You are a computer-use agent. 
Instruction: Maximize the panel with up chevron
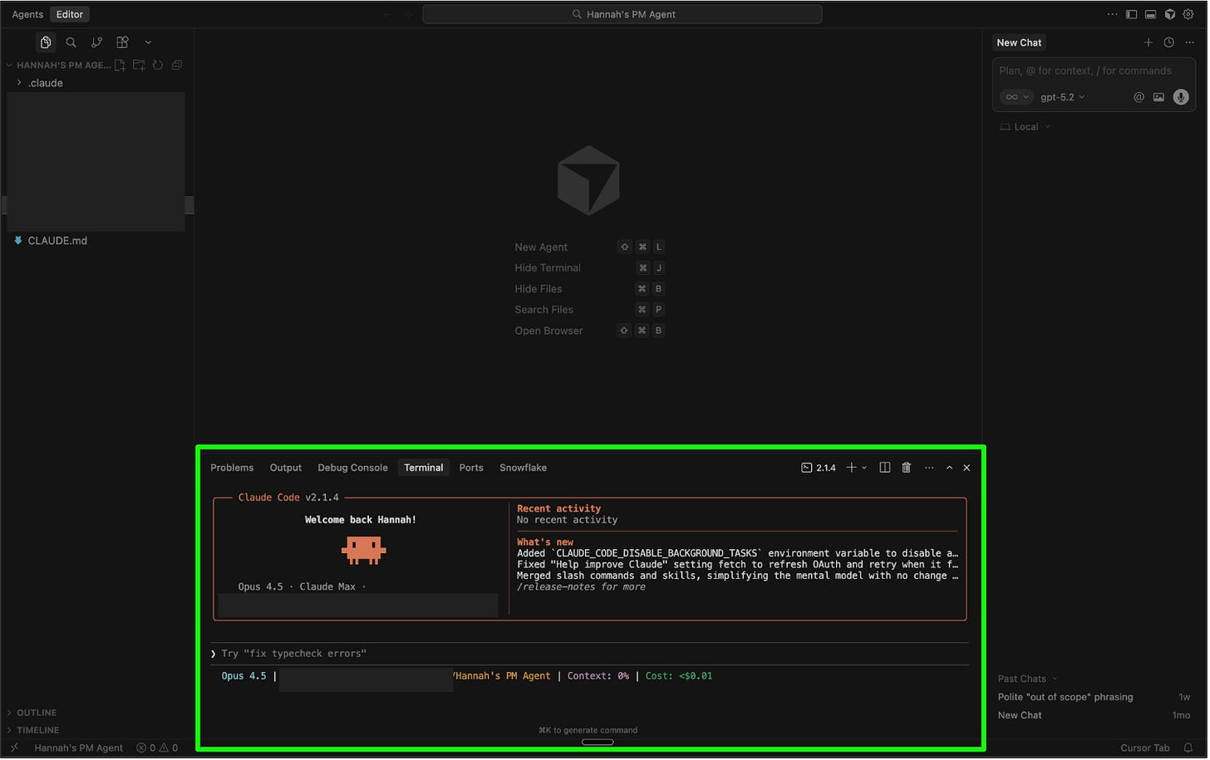point(949,468)
